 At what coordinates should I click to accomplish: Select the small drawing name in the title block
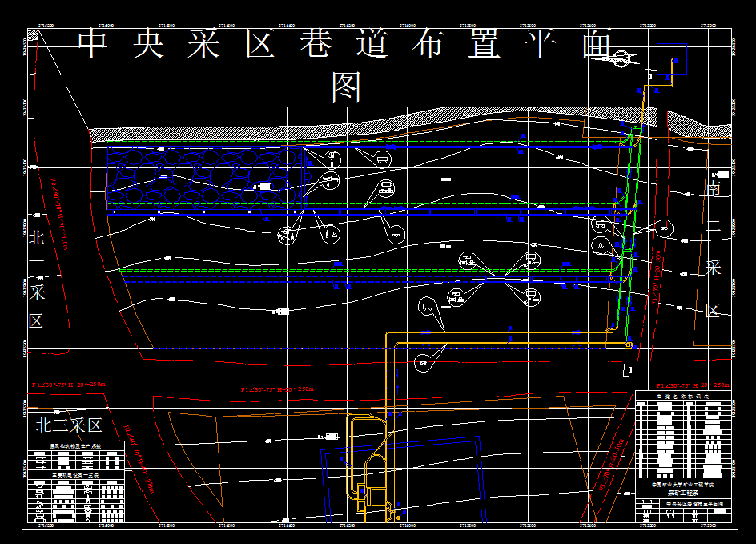695,503
